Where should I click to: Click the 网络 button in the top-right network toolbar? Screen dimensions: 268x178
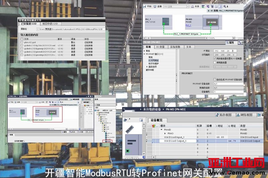click(x=147, y=6)
